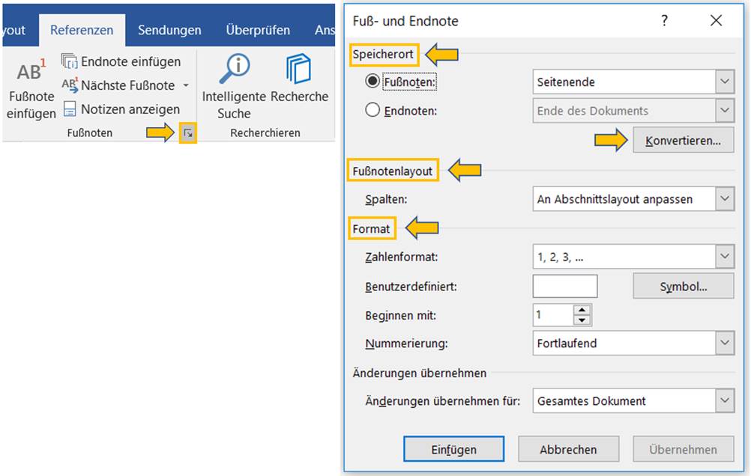The width and height of the screenshot is (751, 476).
Task: Open the Sendungen ribbon tab
Action: point(169,30)
